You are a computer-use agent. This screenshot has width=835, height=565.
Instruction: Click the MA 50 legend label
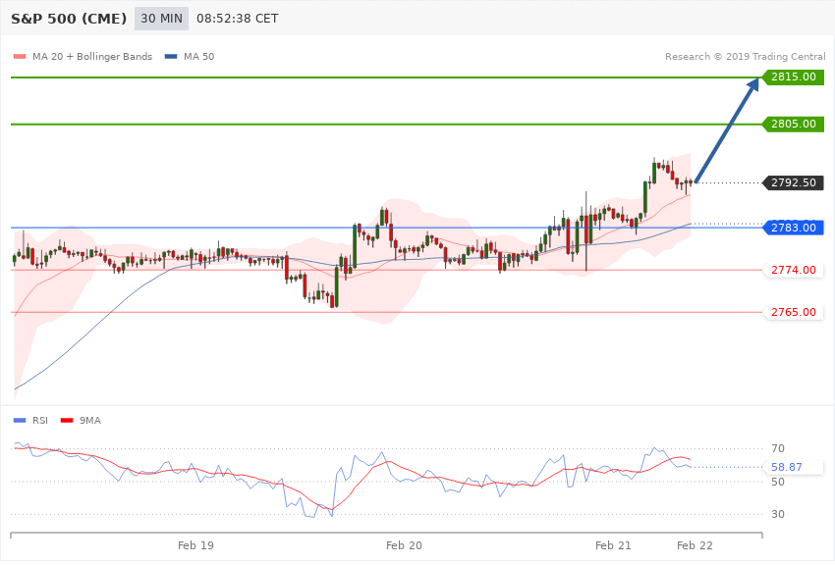pos(199,57)
